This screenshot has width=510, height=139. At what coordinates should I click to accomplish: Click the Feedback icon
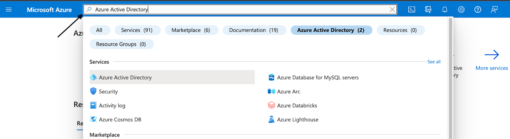494,10
